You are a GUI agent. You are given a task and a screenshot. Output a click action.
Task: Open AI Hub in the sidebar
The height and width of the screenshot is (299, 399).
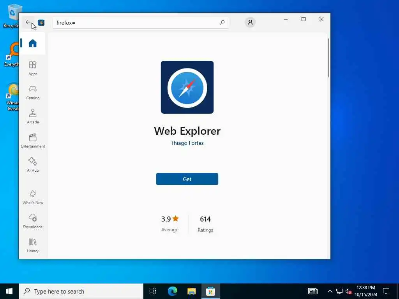coord(33,165)
